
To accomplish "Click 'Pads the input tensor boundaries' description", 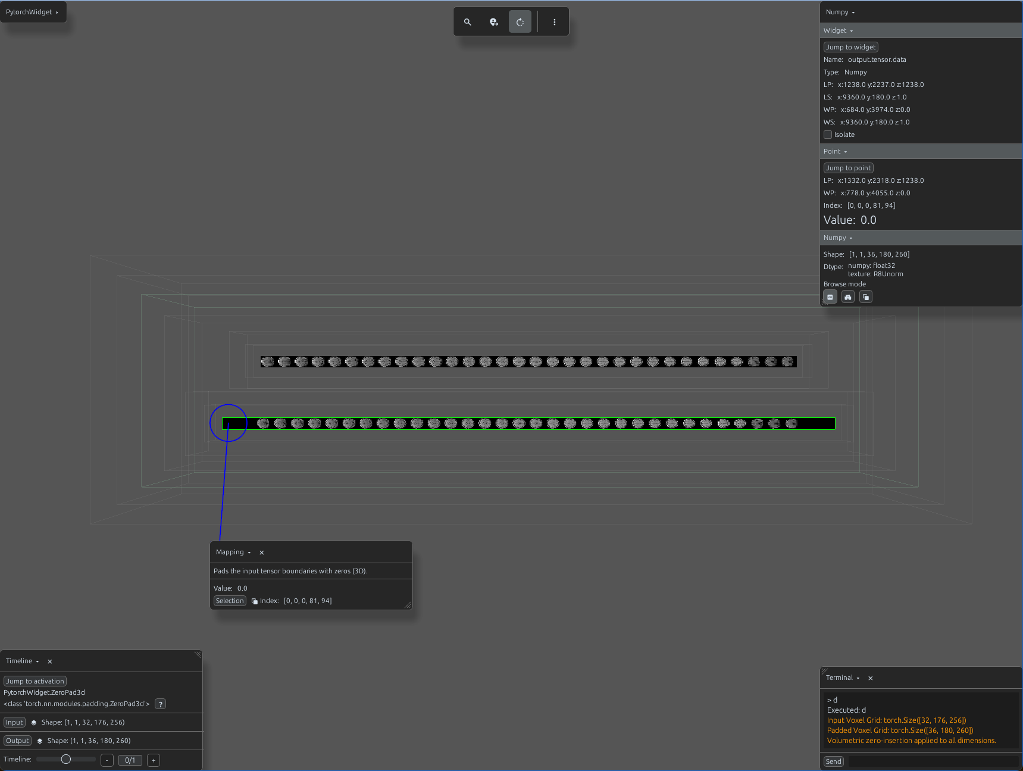I will click(290, 571).
